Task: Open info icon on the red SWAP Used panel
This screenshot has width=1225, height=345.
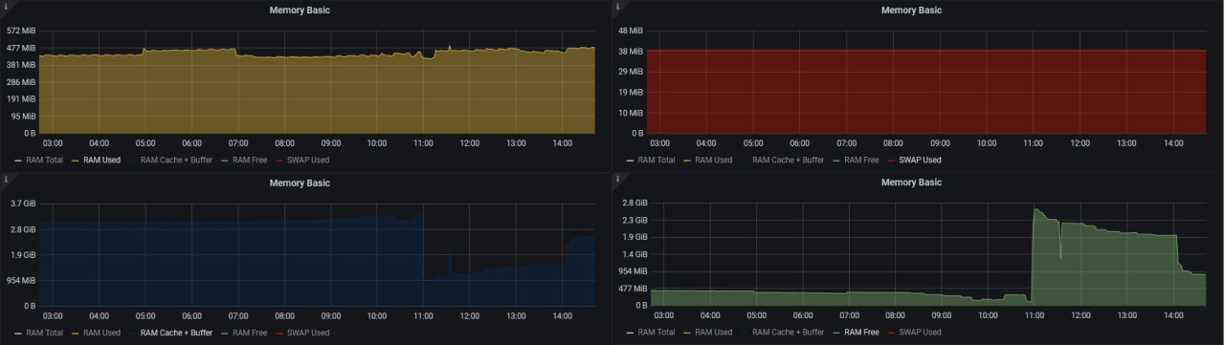Action: 619,8
